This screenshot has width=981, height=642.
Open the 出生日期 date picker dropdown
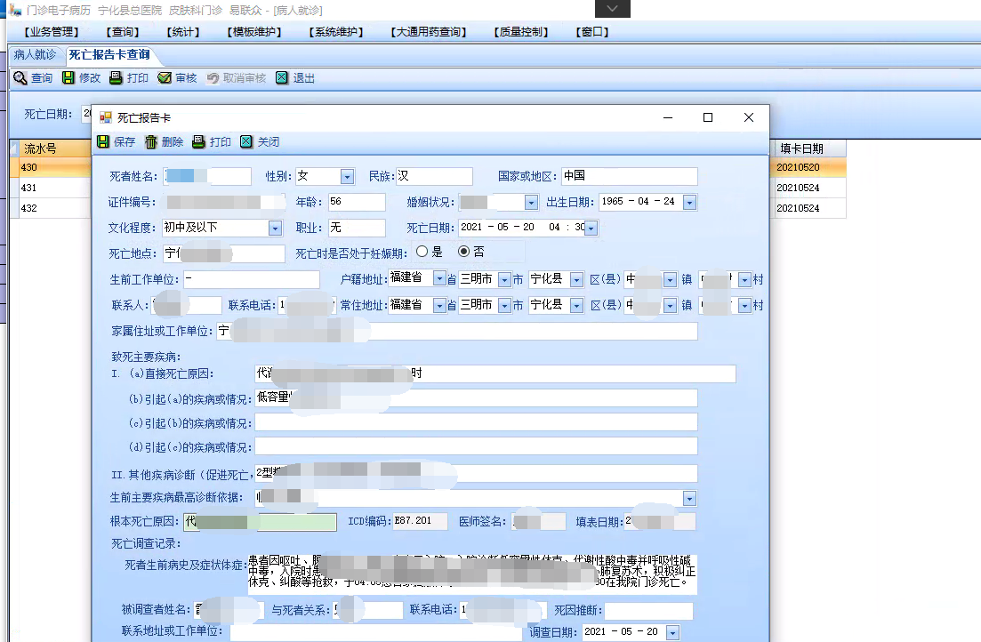pos(689,203)
